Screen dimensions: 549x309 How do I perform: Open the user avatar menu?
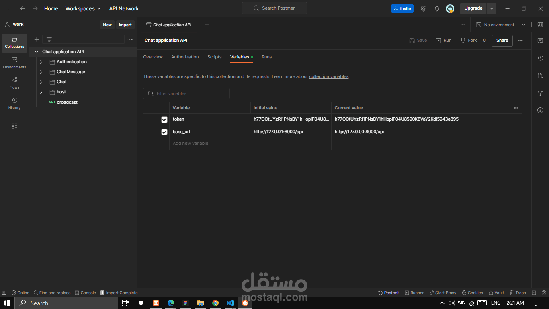(450, 8)
